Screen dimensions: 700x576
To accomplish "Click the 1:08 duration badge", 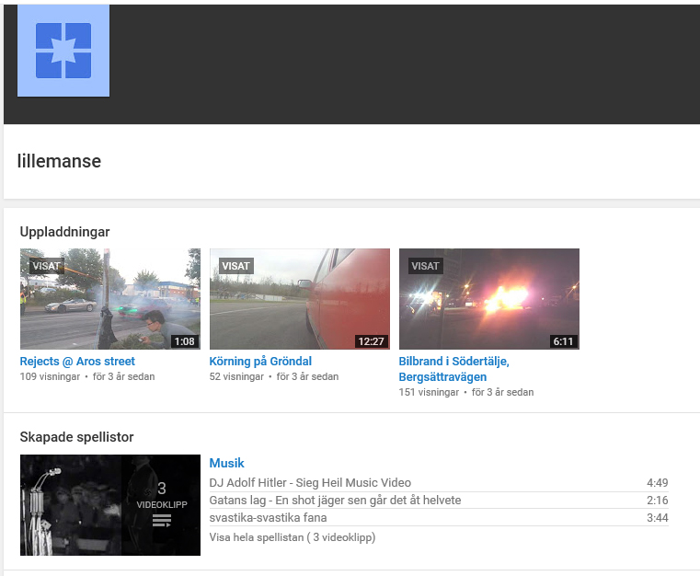I will tap(184, 341).
